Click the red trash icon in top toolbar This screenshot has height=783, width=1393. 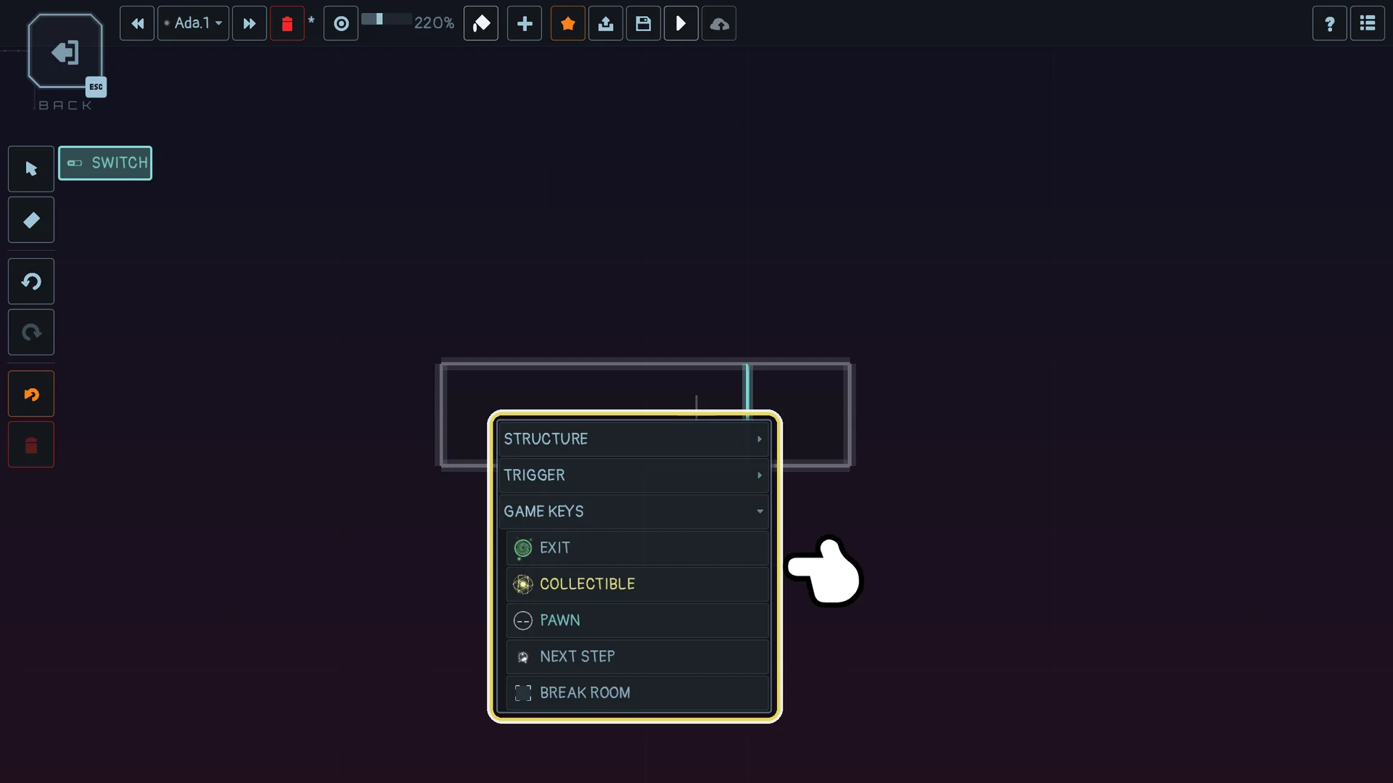(x=287, y=23)
